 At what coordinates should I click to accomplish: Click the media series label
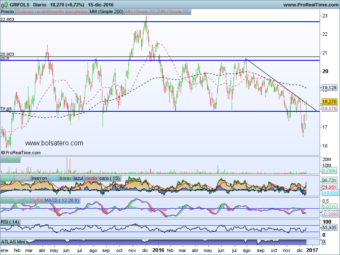coord(91,178)
